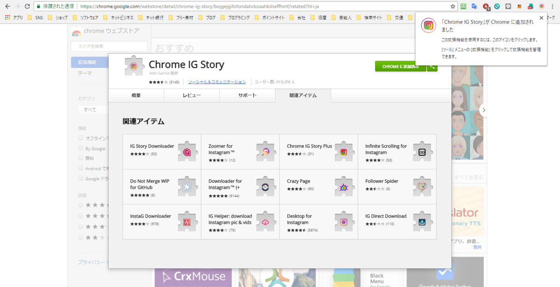The height and width of the screenshot is (287, 560).
Task: Expand the プログラミング bookmark folder
Action: (234, 18)
